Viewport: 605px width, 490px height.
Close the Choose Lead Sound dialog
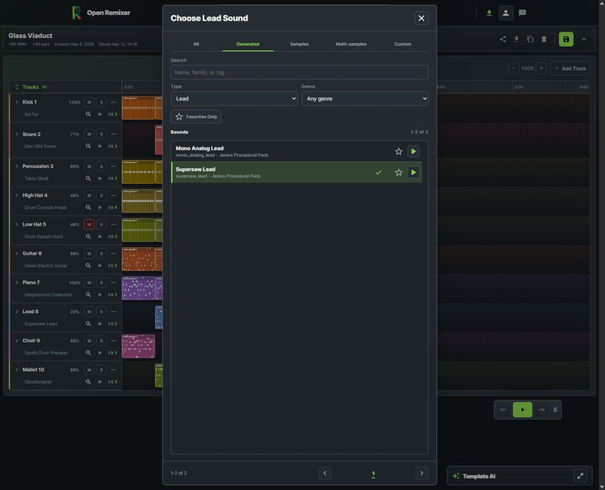[421, 18]
